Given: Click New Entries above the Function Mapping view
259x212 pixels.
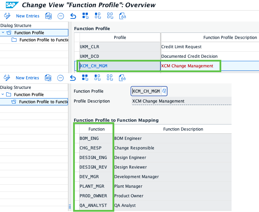Looking at the screenshot, I should pos(27,78).
